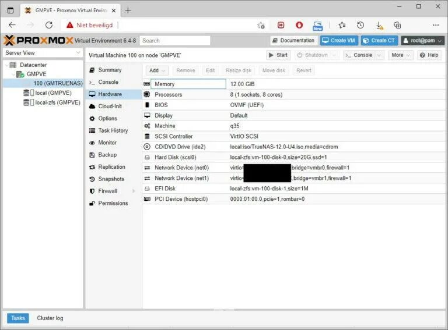Image resolution: width=448 pixels, height=330 pixels.
Task: Click the tab actions icon at top left
Action: 10,10
